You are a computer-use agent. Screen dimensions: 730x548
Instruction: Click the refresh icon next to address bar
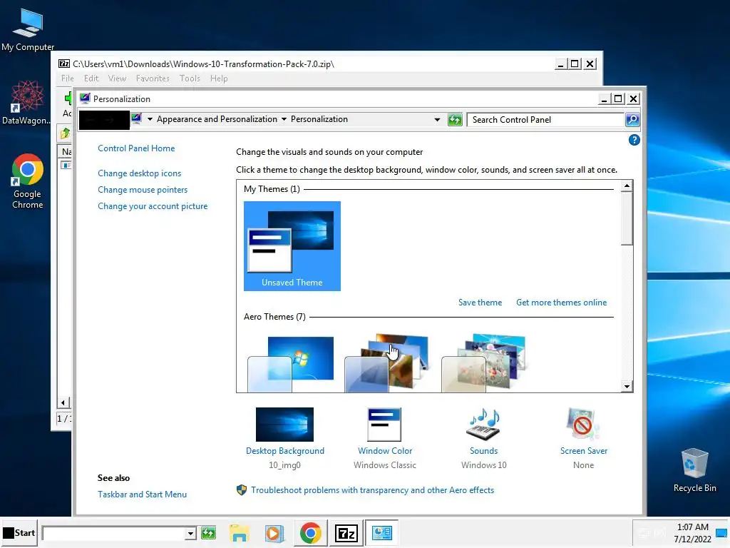click(x=454, y=120)
